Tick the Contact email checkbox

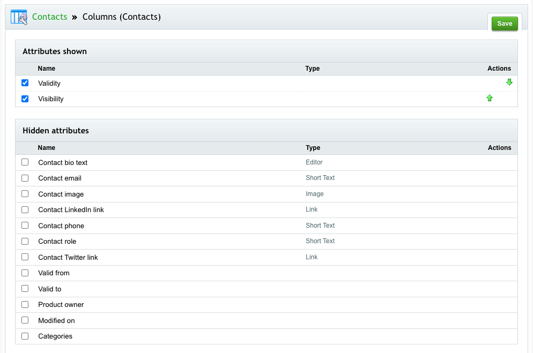point(25,178)
